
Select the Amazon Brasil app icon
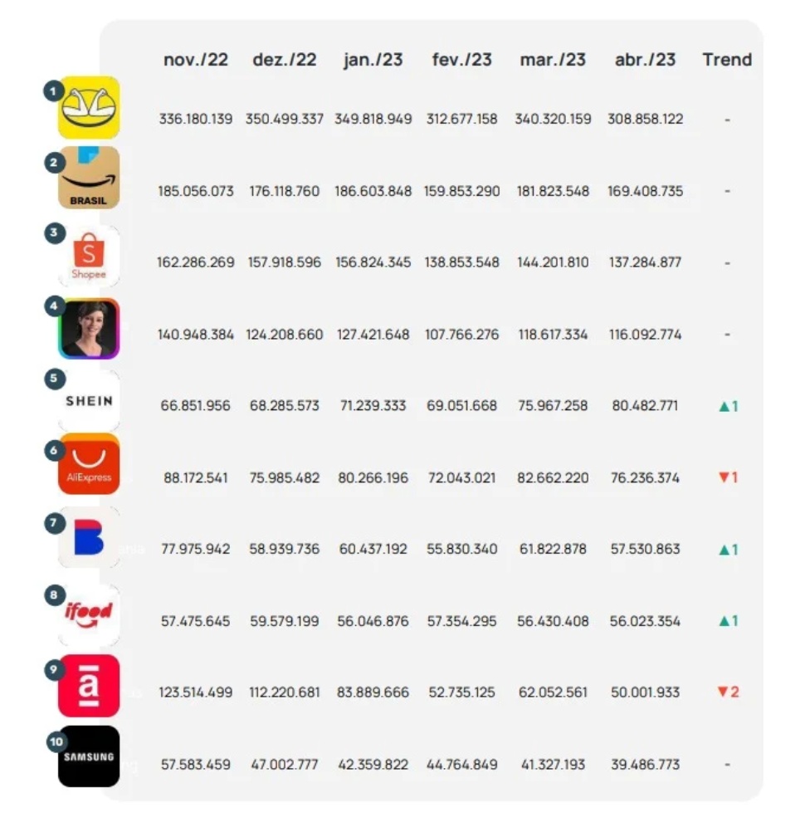click(x=89, y=177)
